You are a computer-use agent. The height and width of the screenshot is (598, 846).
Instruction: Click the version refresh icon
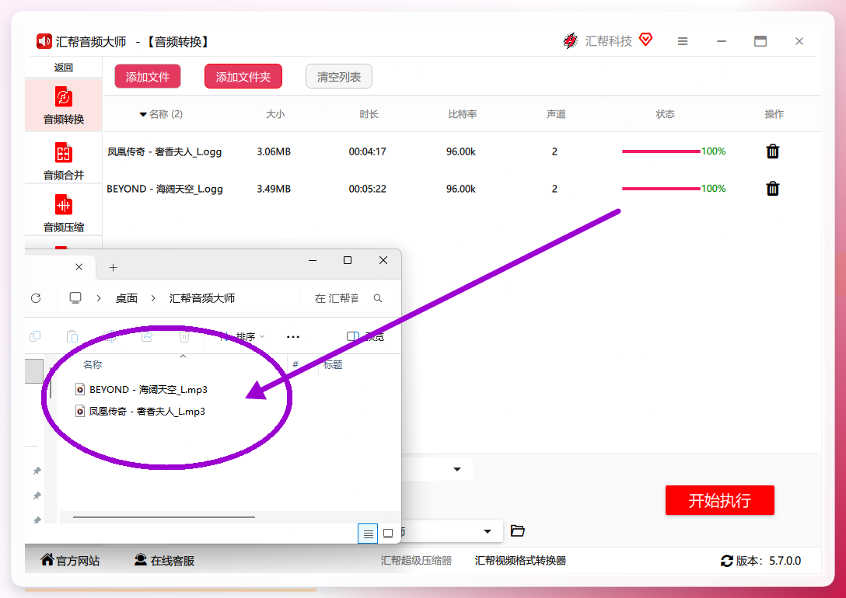(x=727, y=561)
